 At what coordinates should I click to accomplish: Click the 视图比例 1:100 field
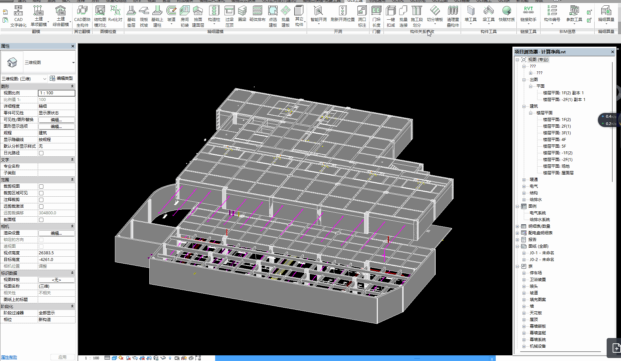click(56, 93)
